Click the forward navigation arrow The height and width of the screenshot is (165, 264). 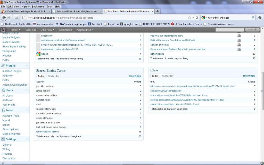9,18
